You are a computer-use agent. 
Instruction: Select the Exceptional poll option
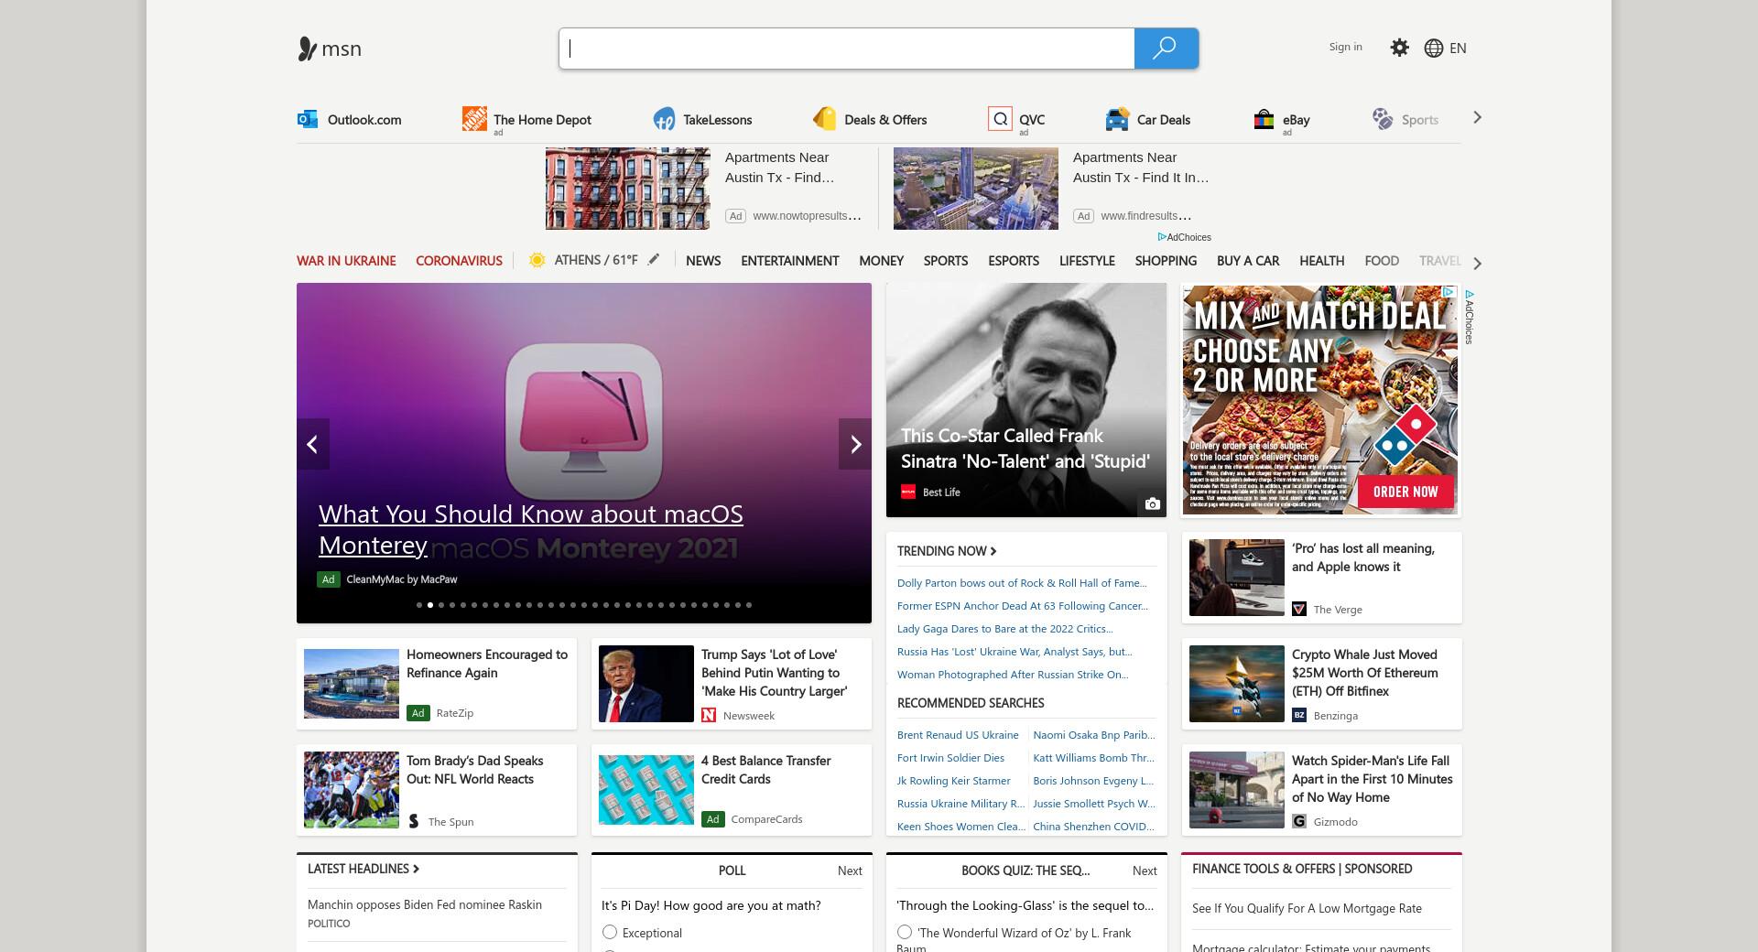point(610,932)
